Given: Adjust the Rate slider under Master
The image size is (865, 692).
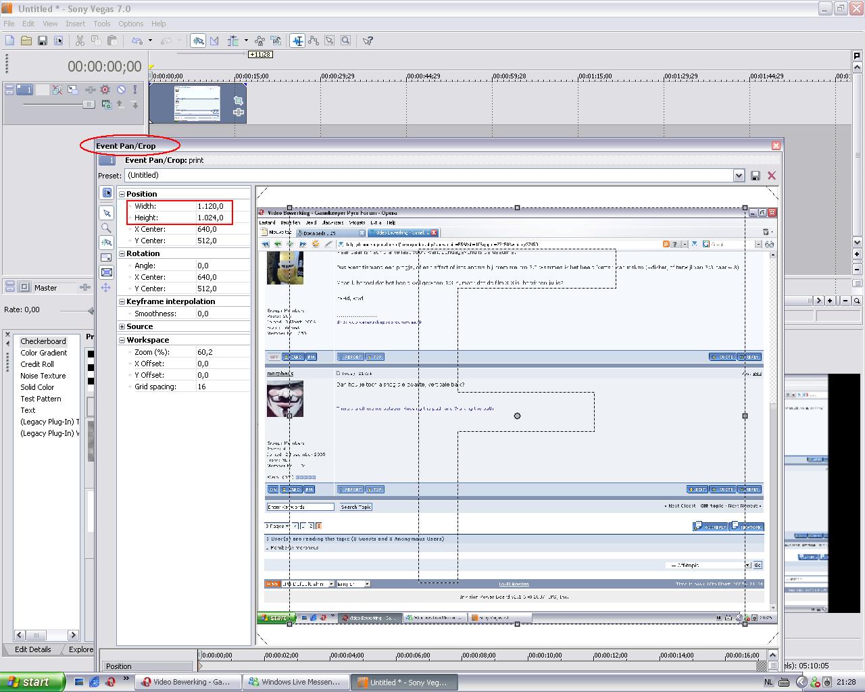Looking at the screenshot, I should tap(91, 310).
